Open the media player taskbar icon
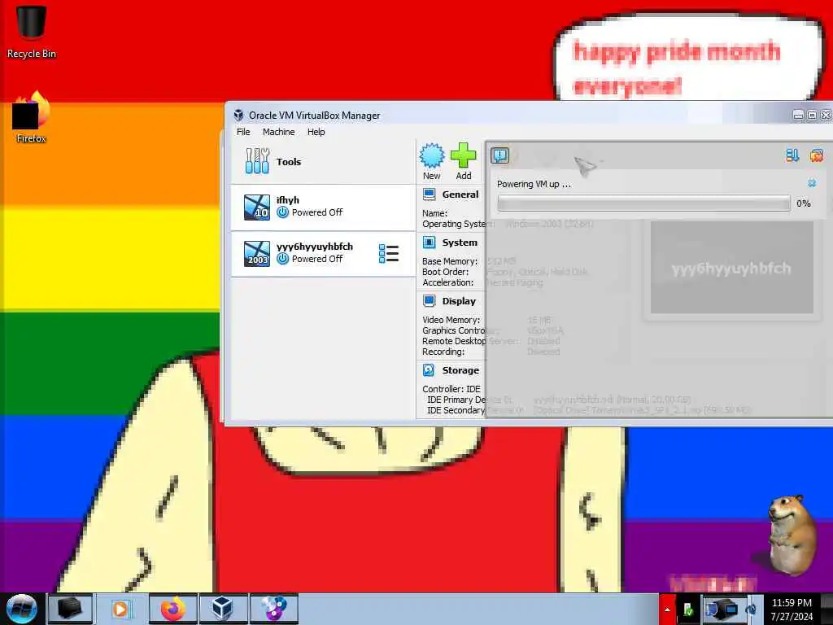This screenshot has width=833, height=625. (x=120, y=609)
